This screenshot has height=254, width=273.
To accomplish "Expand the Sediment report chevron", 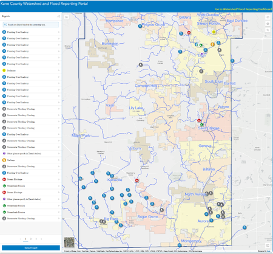I will pos(59,70).
